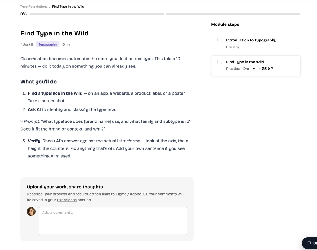Click the 0% progress label
Screen dimensions: 317x250
23,14
